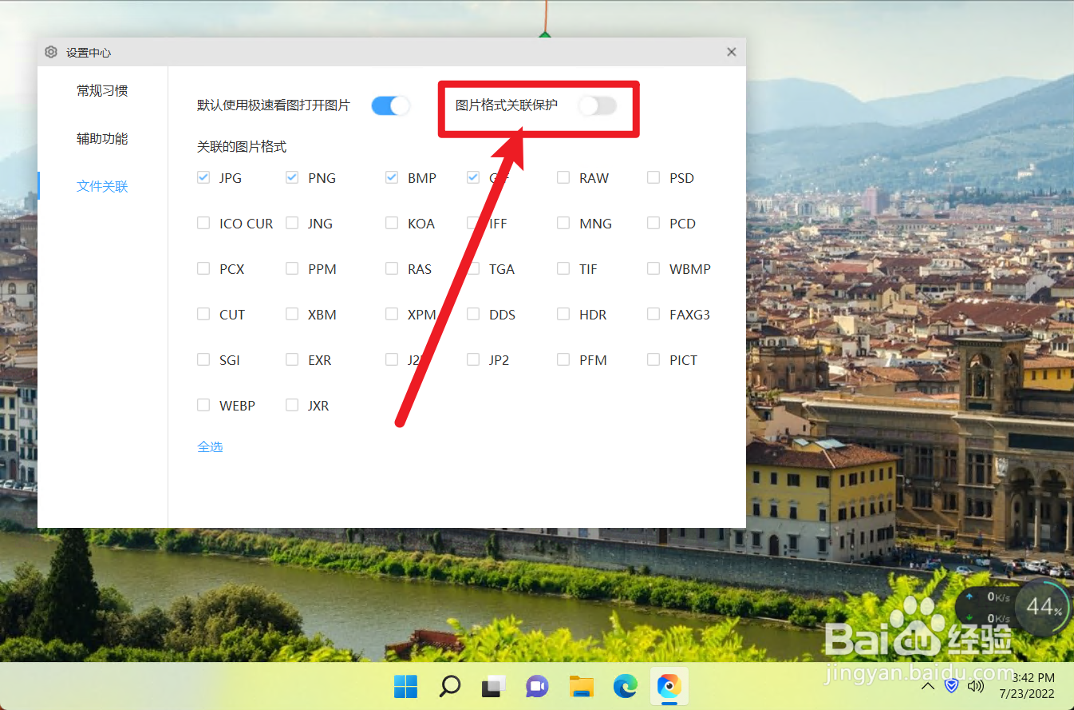Check the RAS format checkbox
The height and width of the screenshot is (710, 1074).
[x=392, y=268]
